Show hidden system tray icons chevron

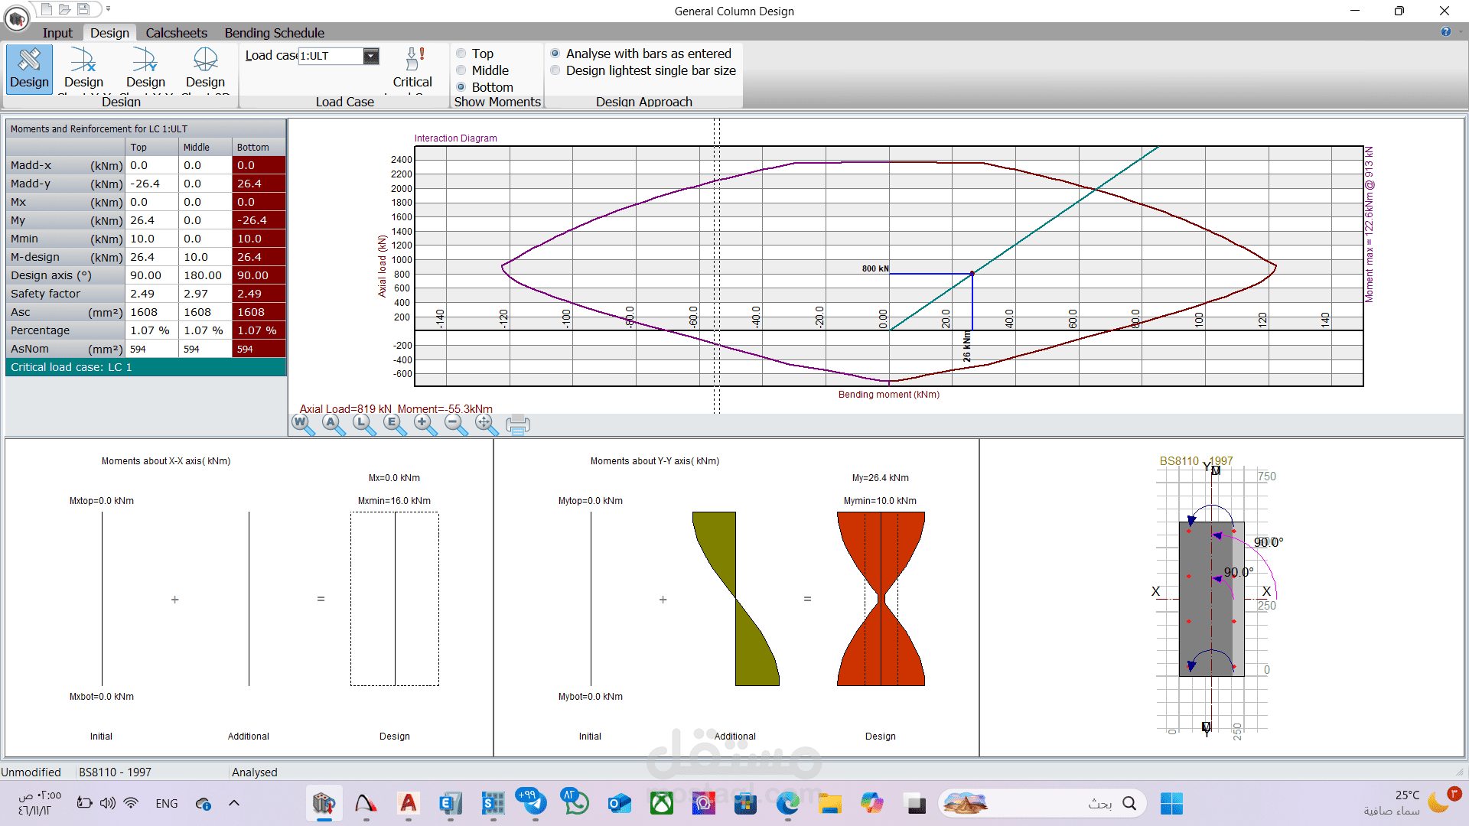(234, 803)
